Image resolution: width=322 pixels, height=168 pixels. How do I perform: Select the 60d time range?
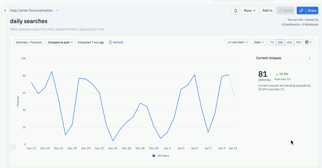(x=289, y=42)
